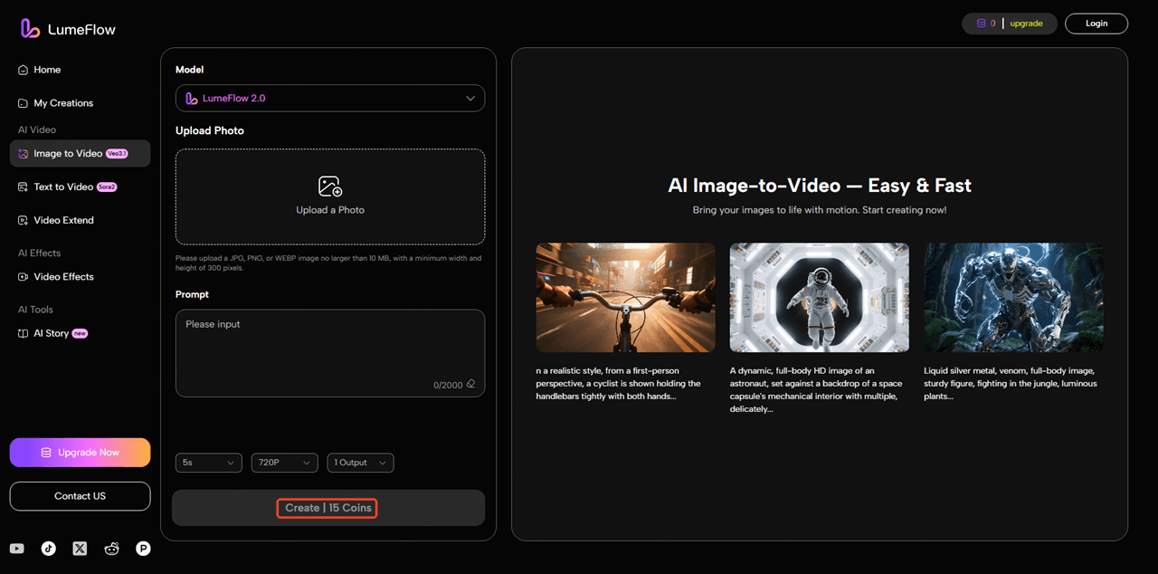Image resolution: width=1158 pixels, height=574 pixels.
Task: Open AI Story using its sidebar icon
Action: pos(22,333)
